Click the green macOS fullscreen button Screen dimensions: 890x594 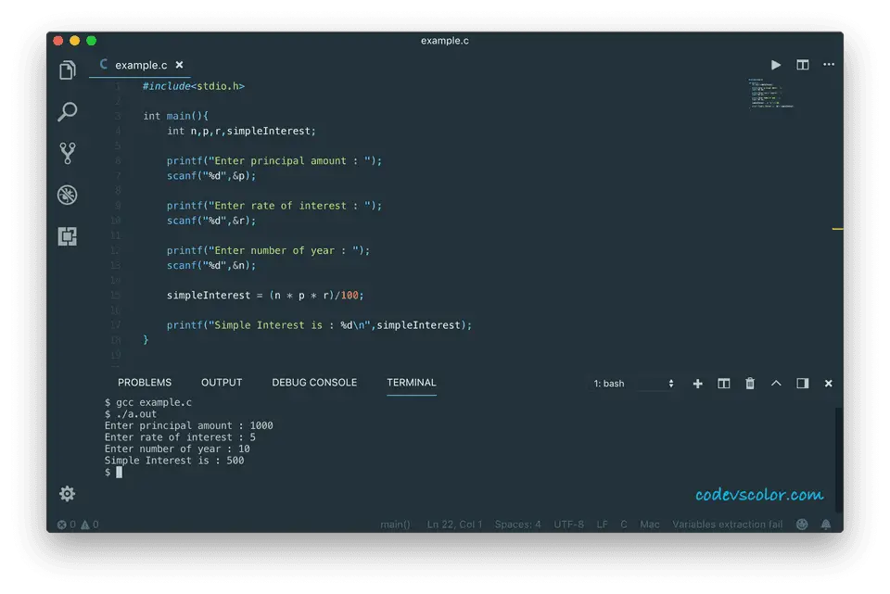pos(92,40)
